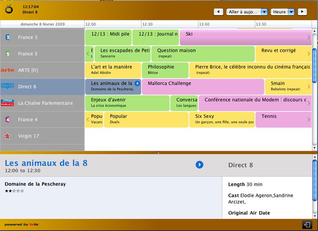318x231 pixels.
Task: Open the 'Pierre Brice' program on ARTE
Action: [250, 70]
